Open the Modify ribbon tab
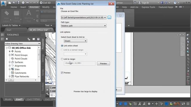The width and height of the screenshot is (191, 107). pos(46,7)
